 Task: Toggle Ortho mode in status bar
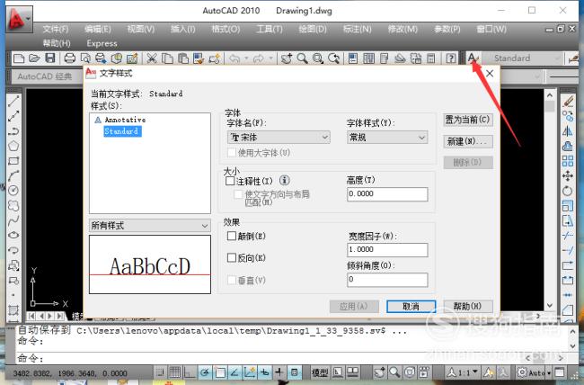coord(190,372)
